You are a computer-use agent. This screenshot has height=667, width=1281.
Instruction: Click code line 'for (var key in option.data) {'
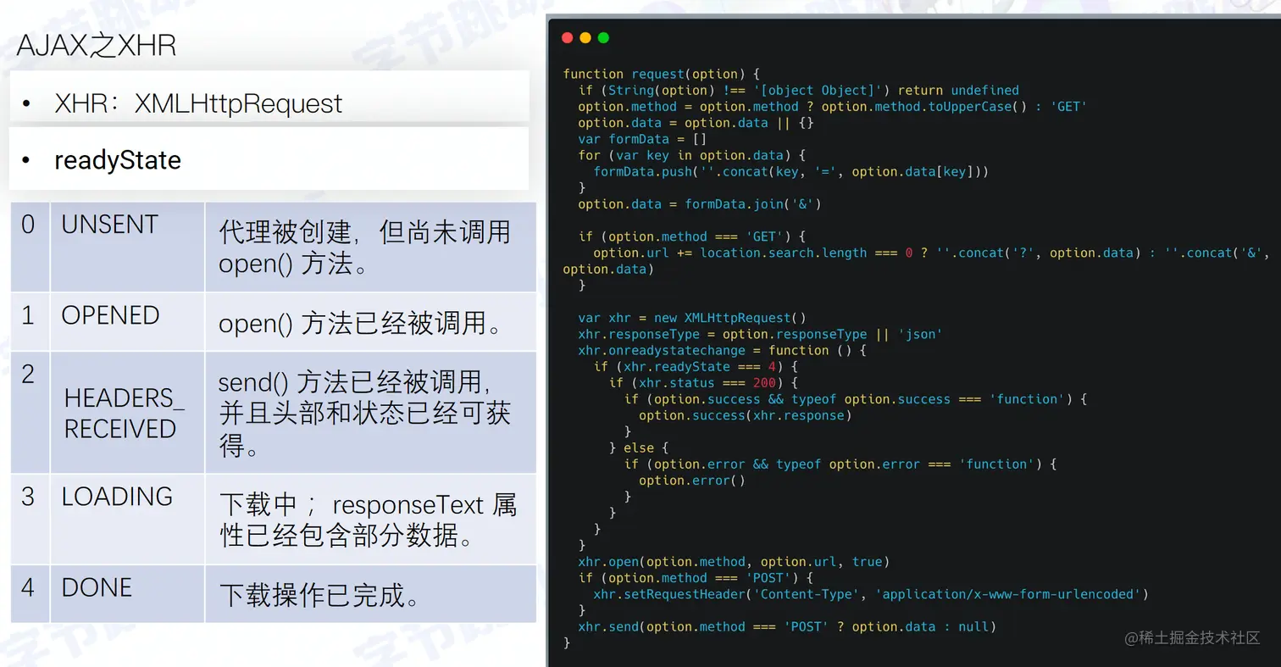692,155
